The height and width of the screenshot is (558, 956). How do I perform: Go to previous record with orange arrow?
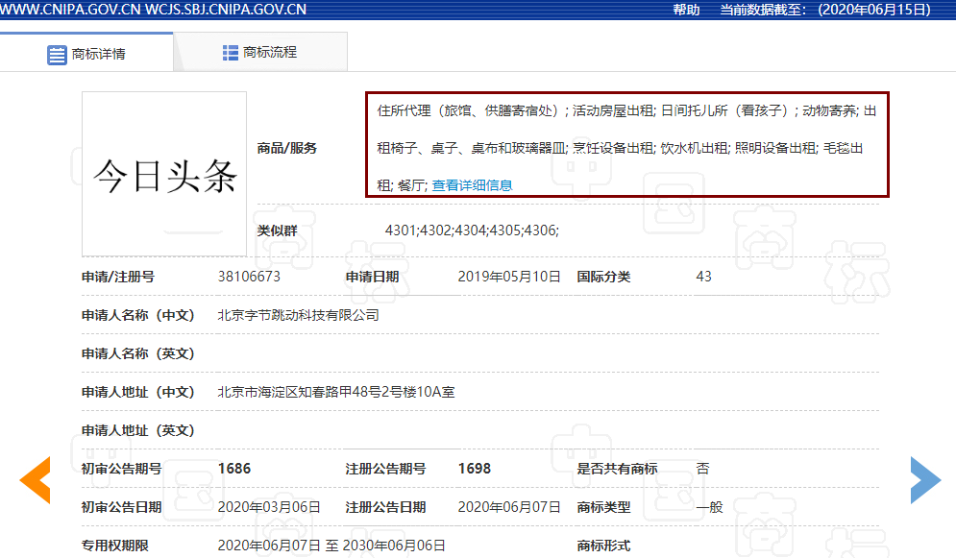pos(36,480)
